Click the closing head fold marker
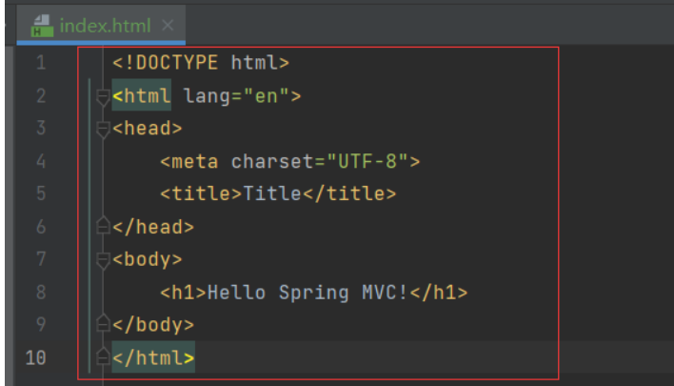 [103, 225]
